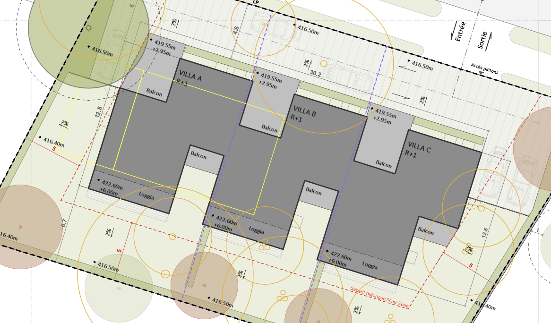
Task: Select the "422.60m" elevation on Villa C's loggia
Action: (341, 256)
